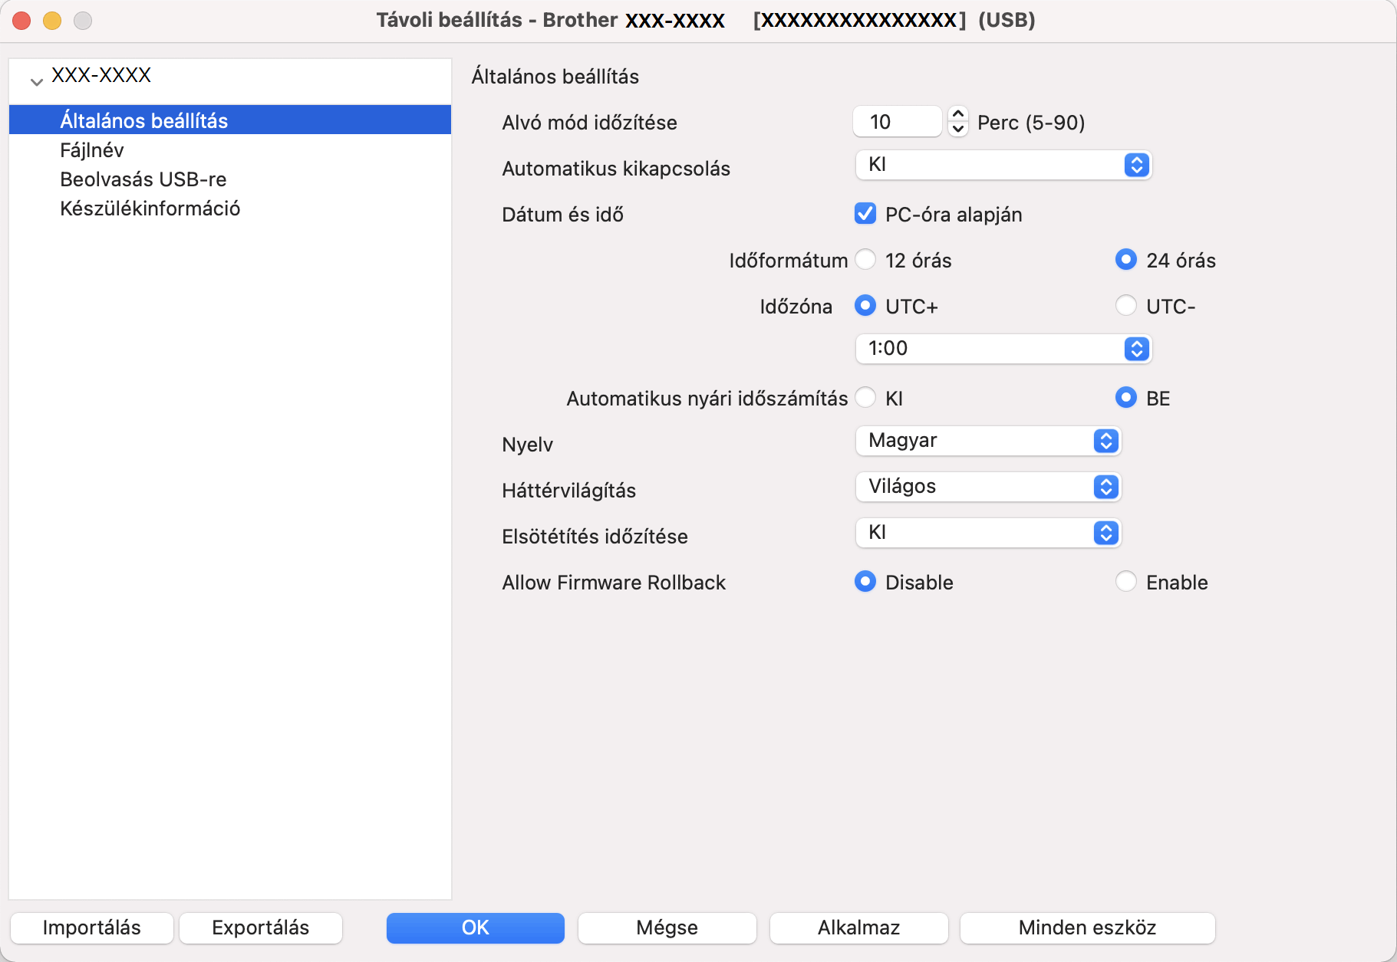Collapse the XXX-XXXX device tree

[x=36, y=81]
